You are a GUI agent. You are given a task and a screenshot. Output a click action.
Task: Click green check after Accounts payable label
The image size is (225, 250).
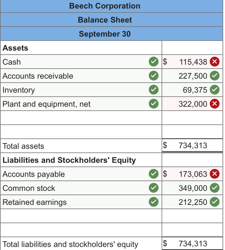point(154,174)
